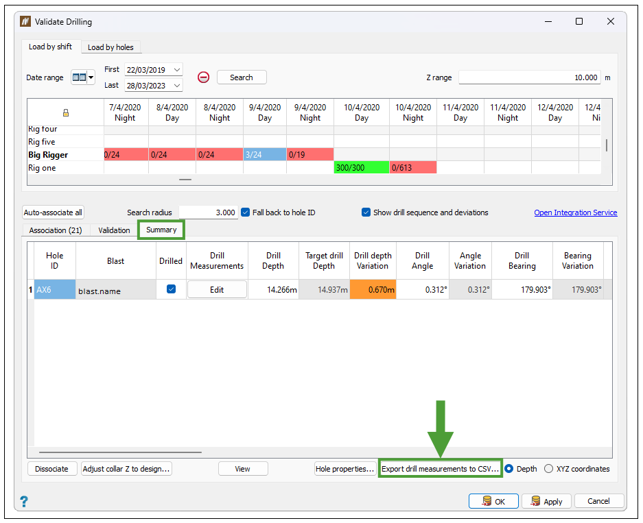Click the shift grid vertical scrollbar
Viewport: 643px width, 523px height.
[607, 145]
